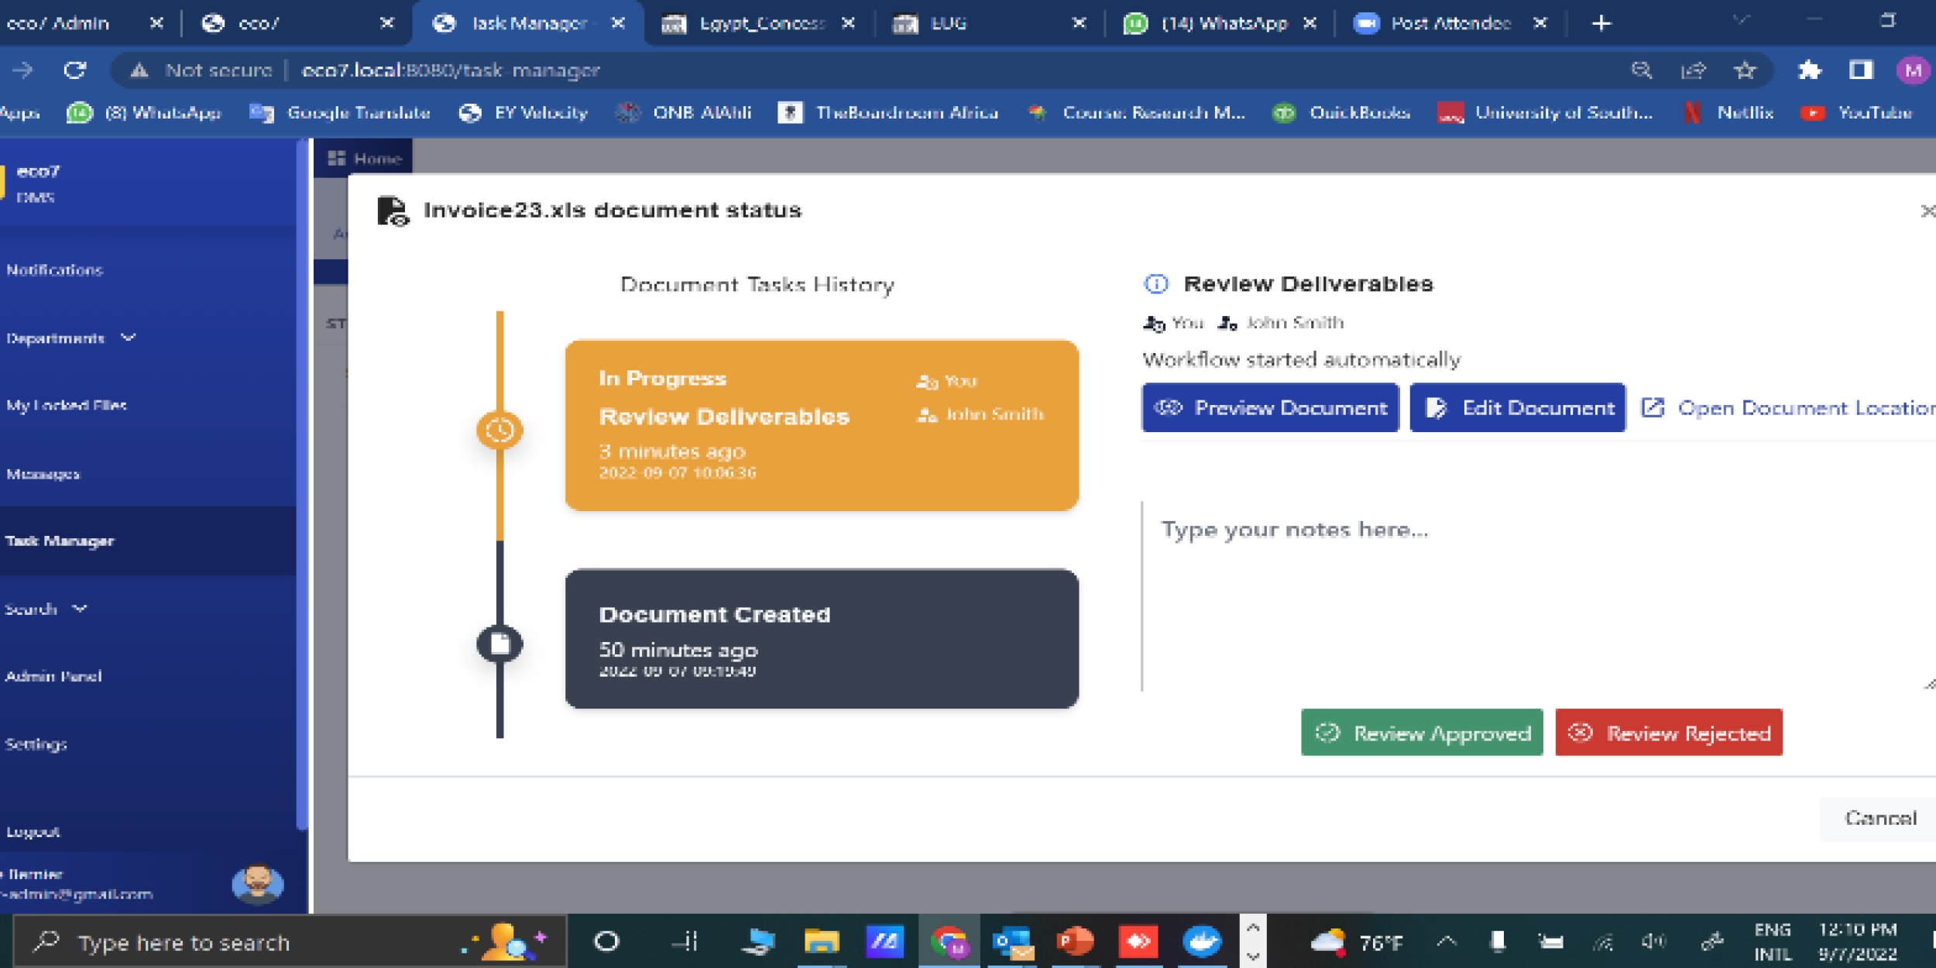Click the zoom magnifier icon in address bar

click(1641, 70)
